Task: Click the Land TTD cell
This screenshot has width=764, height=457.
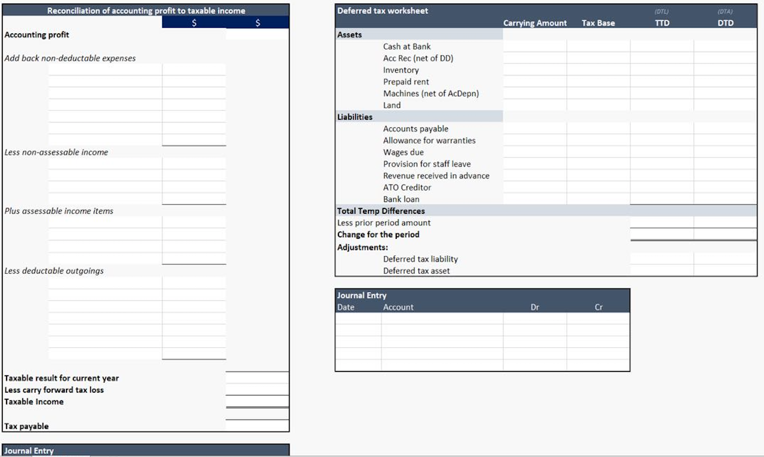Action: click(662, 105)
